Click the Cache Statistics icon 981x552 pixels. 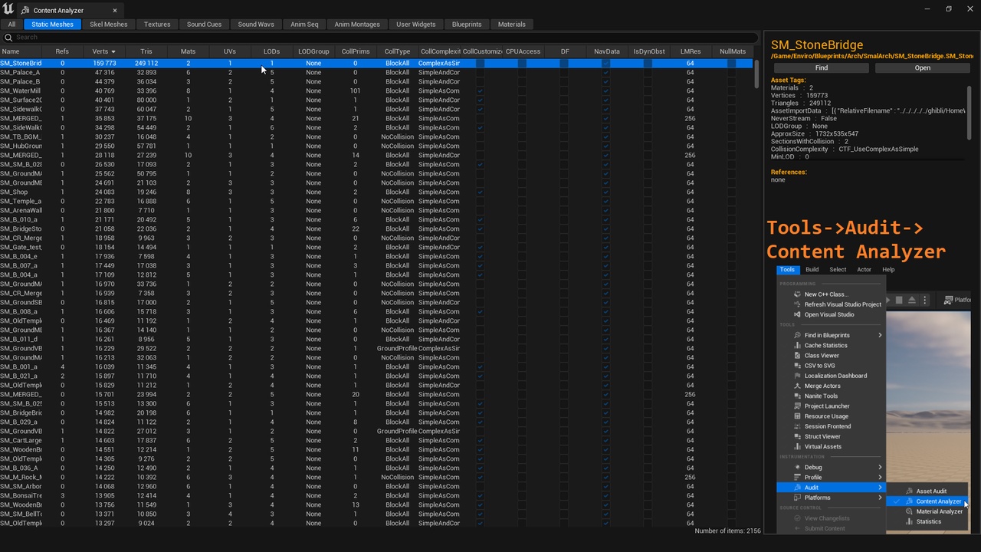(797, 345)
